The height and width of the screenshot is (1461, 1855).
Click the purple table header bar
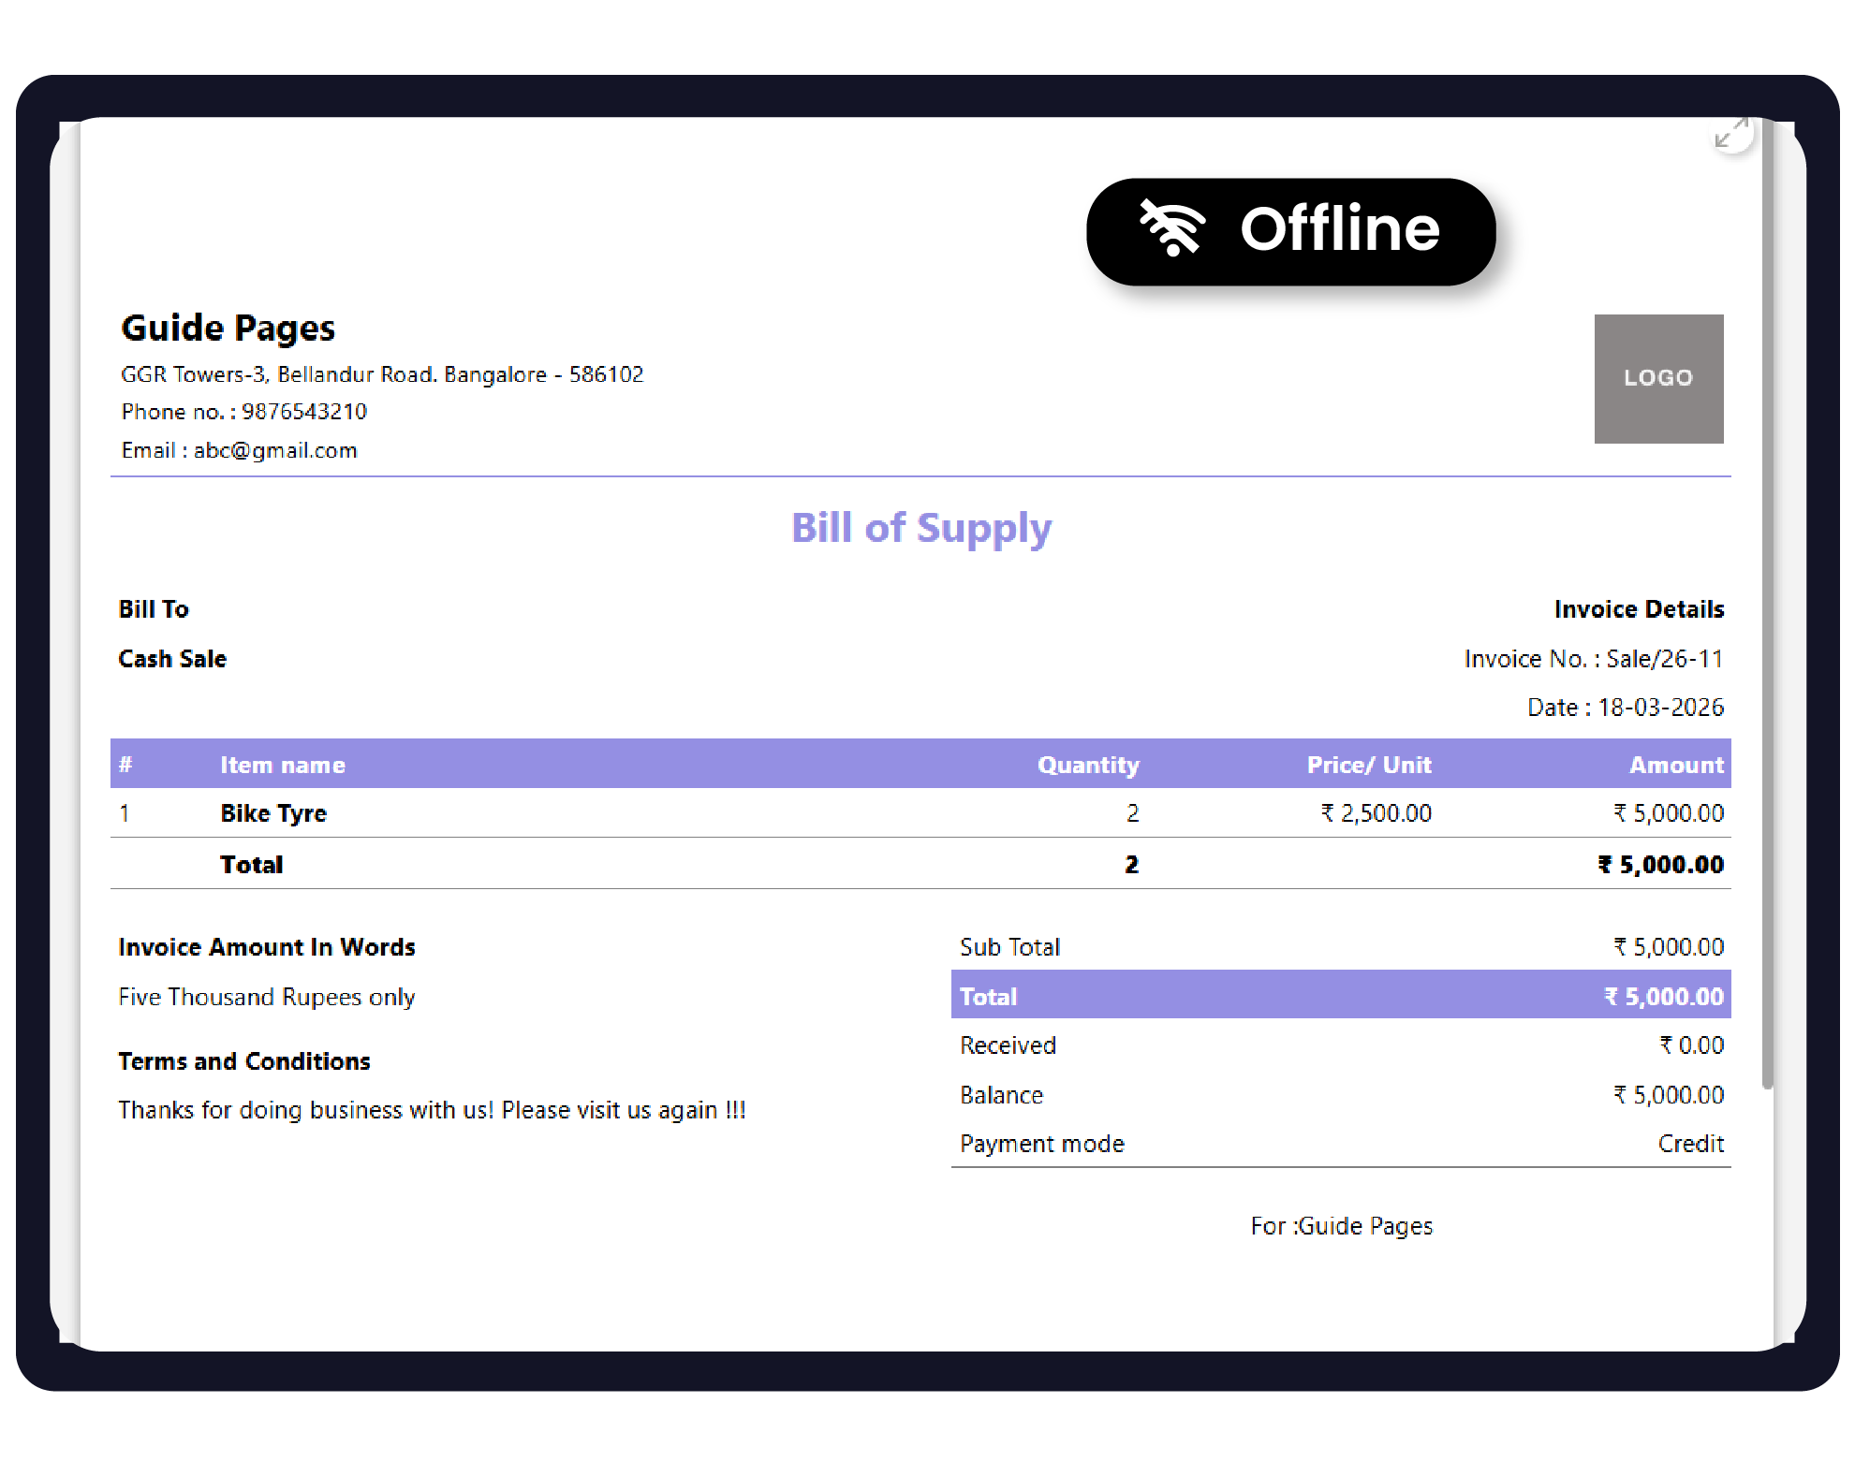pyautogui.click(x=921, y=764)
